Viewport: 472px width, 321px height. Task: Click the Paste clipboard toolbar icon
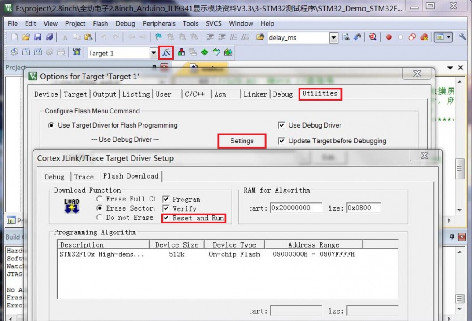point(88,37)
